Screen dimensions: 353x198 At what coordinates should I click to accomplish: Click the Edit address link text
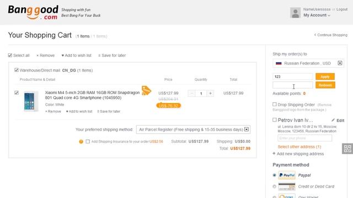tap(340, 120)
